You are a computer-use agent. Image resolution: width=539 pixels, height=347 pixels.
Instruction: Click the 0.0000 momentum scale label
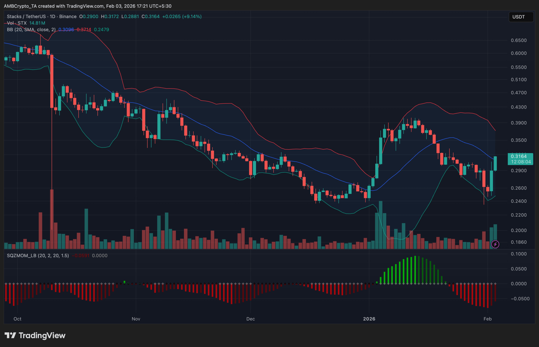point(519,284)
